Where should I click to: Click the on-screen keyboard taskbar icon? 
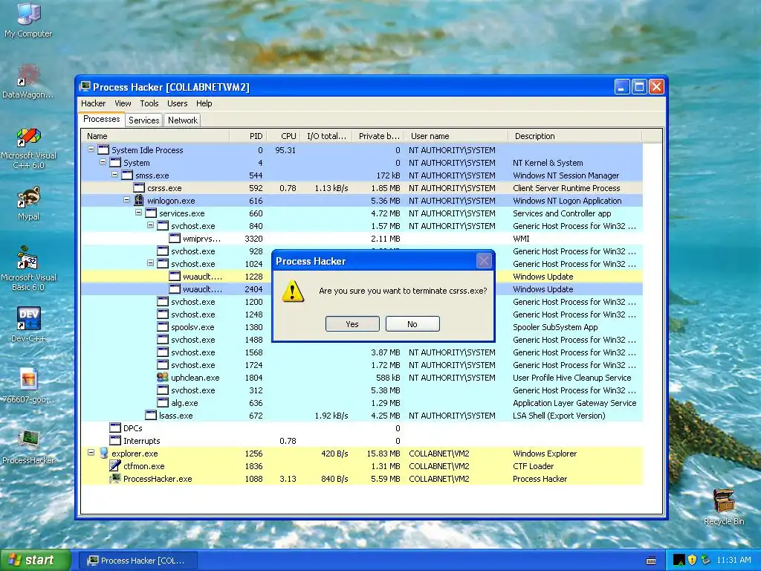pos(651,561)
